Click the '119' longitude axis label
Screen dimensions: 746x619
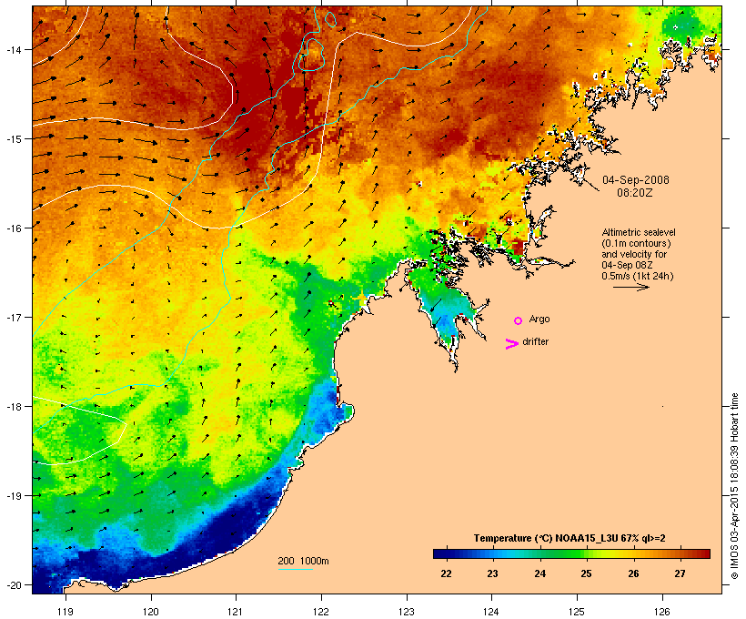66,612
